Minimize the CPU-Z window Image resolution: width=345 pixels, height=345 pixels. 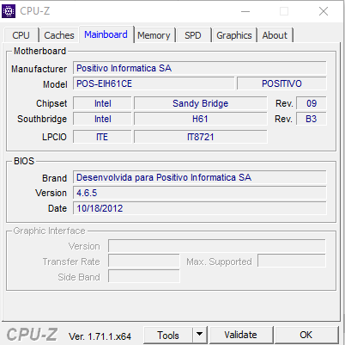pos(245,12)
